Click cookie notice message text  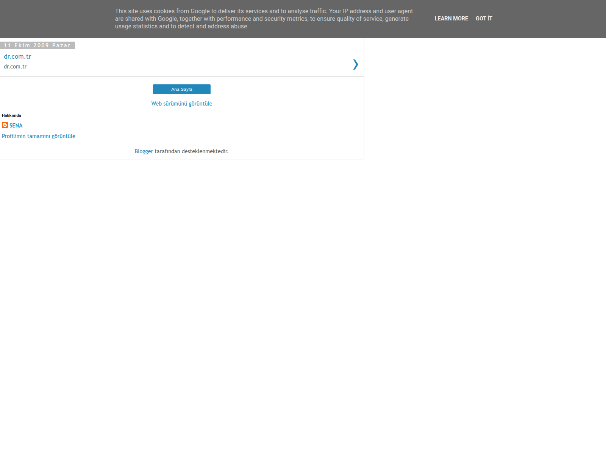point(264,19)
